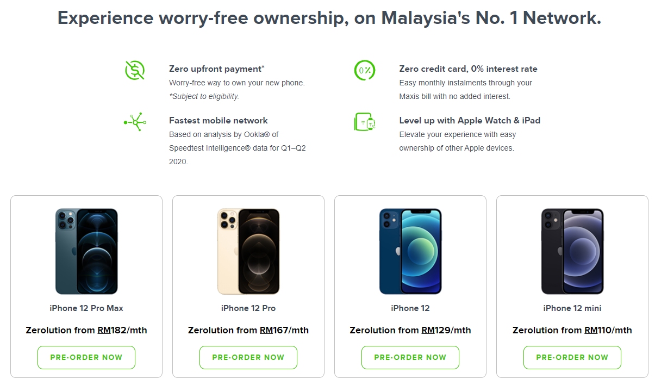
Task: Click the zero upfront payment dollar icon
Action: pyautogui.click(x=134, y=71)
